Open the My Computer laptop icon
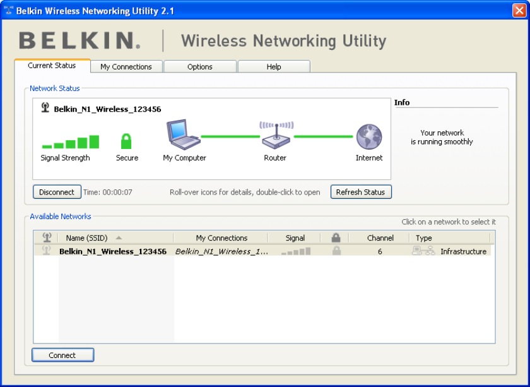 183,134
